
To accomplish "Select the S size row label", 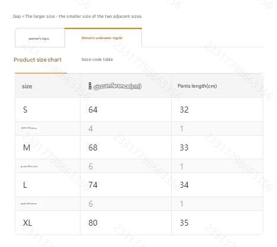I will click(25, 110).
